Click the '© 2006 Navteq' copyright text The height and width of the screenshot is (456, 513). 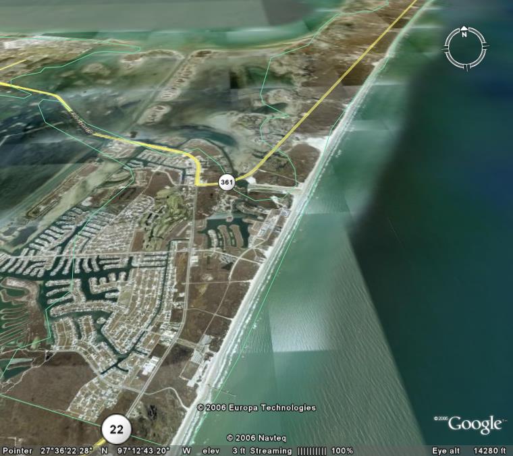[255, 438]
